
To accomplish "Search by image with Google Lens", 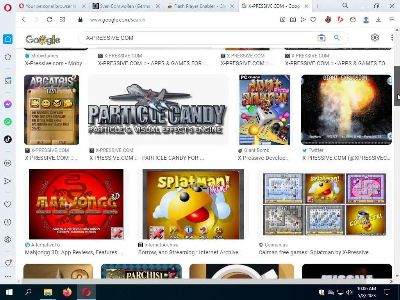I will pyautogui.click(x=321, y=38).
